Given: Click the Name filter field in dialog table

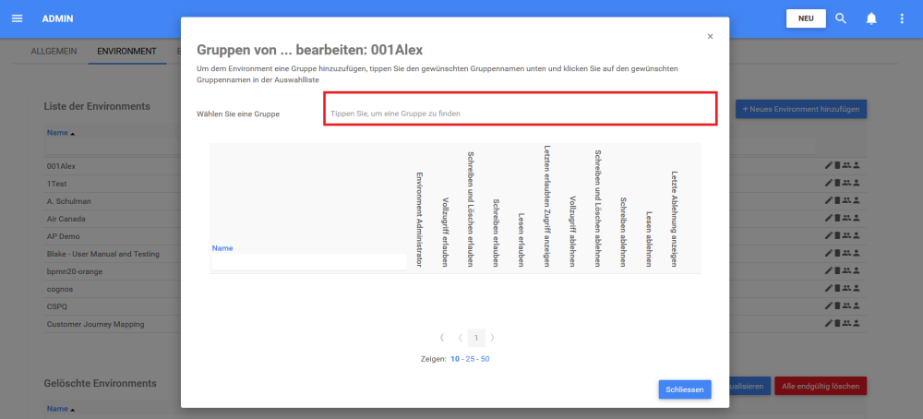Looking at the screenshot, I should 308,262.
